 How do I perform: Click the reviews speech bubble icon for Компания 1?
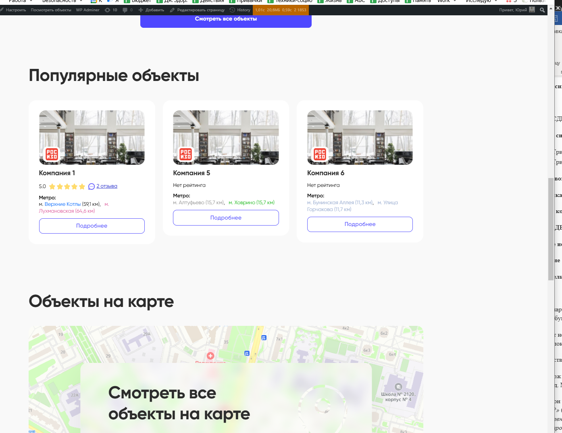click(x=92, y=186)
